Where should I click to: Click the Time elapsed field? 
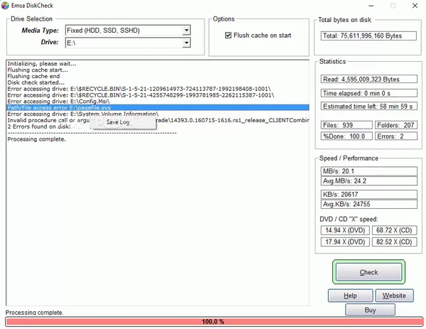coord(368,93)
